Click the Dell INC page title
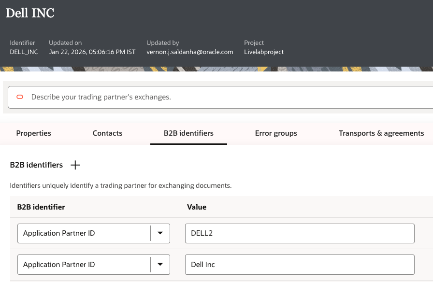 tap(30, 13)
